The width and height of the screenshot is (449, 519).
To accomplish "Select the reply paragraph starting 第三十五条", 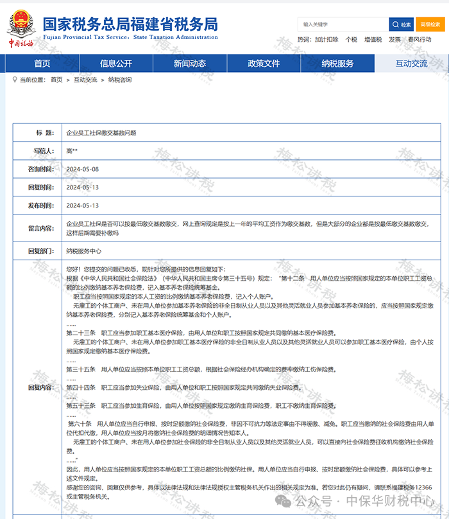I will click(x=201, y=369).
